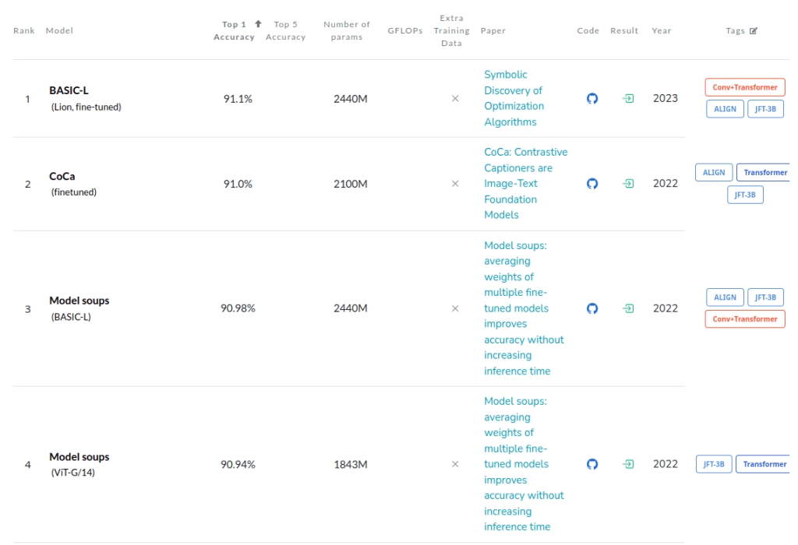This screenshot has width=798, height=545.
Task: Open result icon for BASIC-L row
Action: (627, 99)
